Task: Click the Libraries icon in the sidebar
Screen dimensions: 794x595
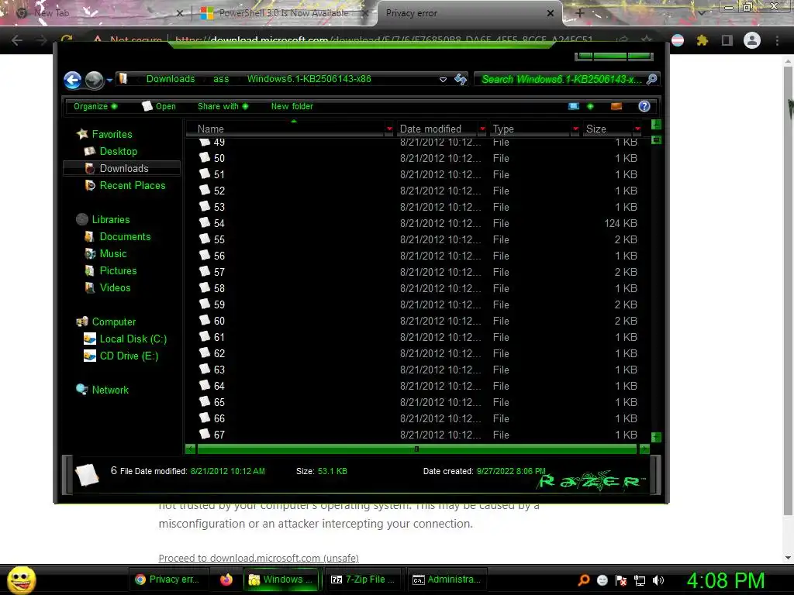Action: [x=81, y=219]
